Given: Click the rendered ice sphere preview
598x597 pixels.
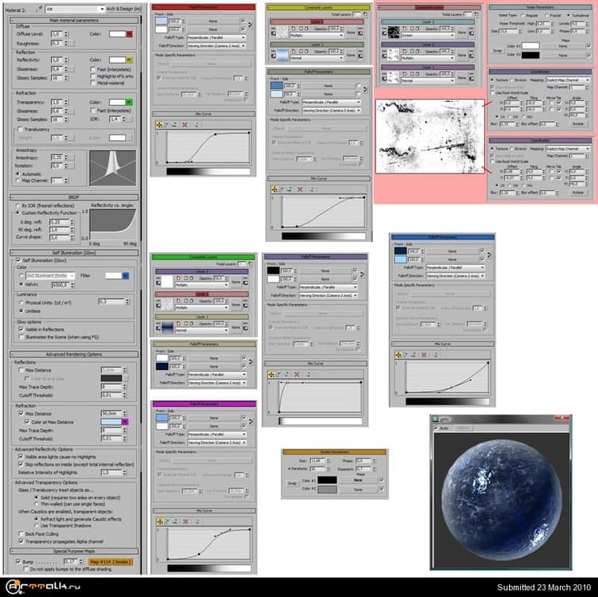Looking at the screenshot, I should [x=502, y=500].
